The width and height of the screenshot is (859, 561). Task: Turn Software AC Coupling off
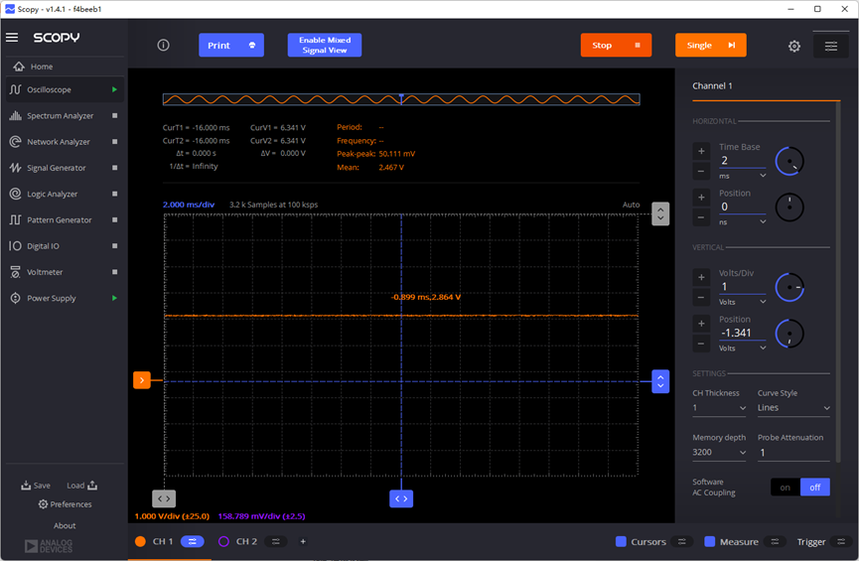[x=815, y=488]
